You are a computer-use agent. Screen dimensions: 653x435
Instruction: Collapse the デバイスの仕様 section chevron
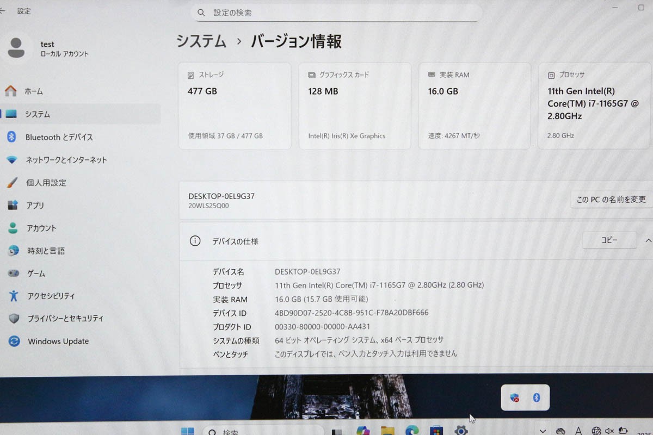pyautogui.click(x=647, y=240)
